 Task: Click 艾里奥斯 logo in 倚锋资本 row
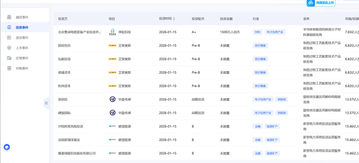pos(113,73)
